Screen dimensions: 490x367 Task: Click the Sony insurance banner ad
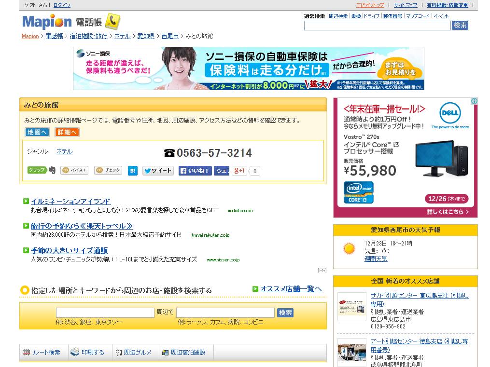coord(249,68)
